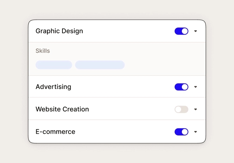Expand the Advertising dropdown arrow
The width and height of the screenshot is (234, 163).
coord(195,87)
